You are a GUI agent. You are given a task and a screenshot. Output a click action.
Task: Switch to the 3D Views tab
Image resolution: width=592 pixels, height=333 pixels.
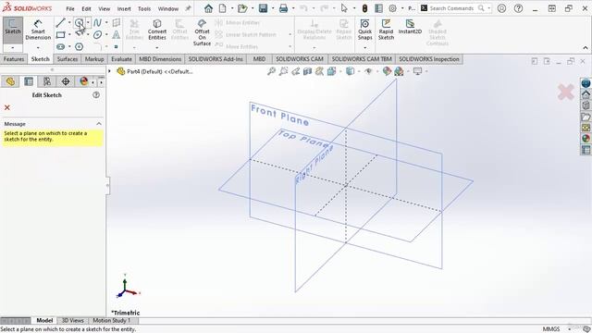click(x=72, y=321)
